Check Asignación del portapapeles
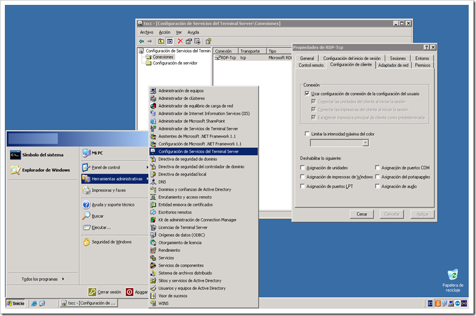The image size is (476, 316). pyautogui.click(x=377, y=177)
